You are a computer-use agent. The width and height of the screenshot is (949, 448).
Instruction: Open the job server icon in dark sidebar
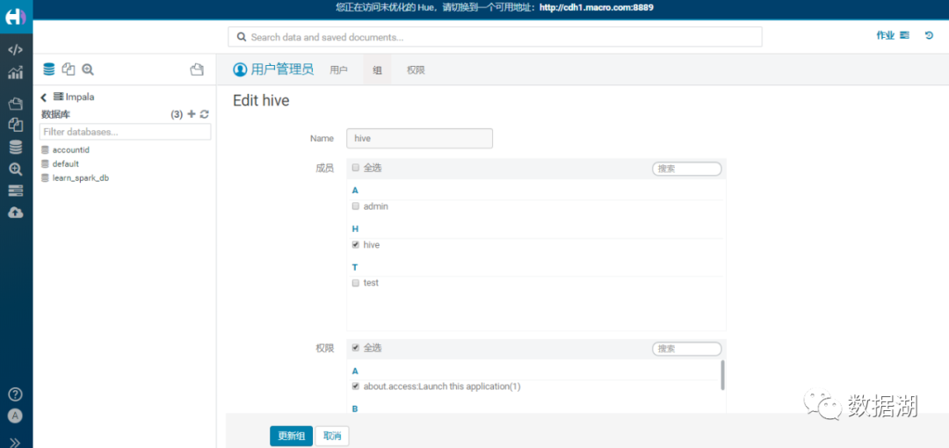tap(16, 191)
